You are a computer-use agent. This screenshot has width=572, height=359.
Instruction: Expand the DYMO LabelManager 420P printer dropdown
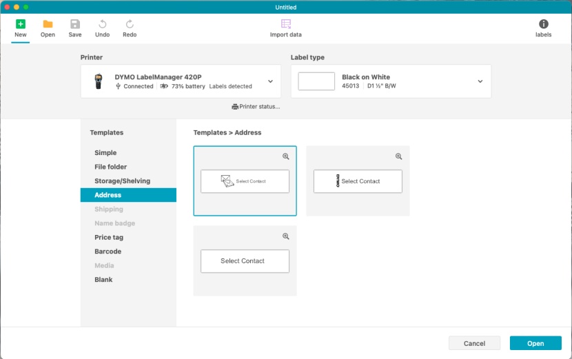click(270, 81)
